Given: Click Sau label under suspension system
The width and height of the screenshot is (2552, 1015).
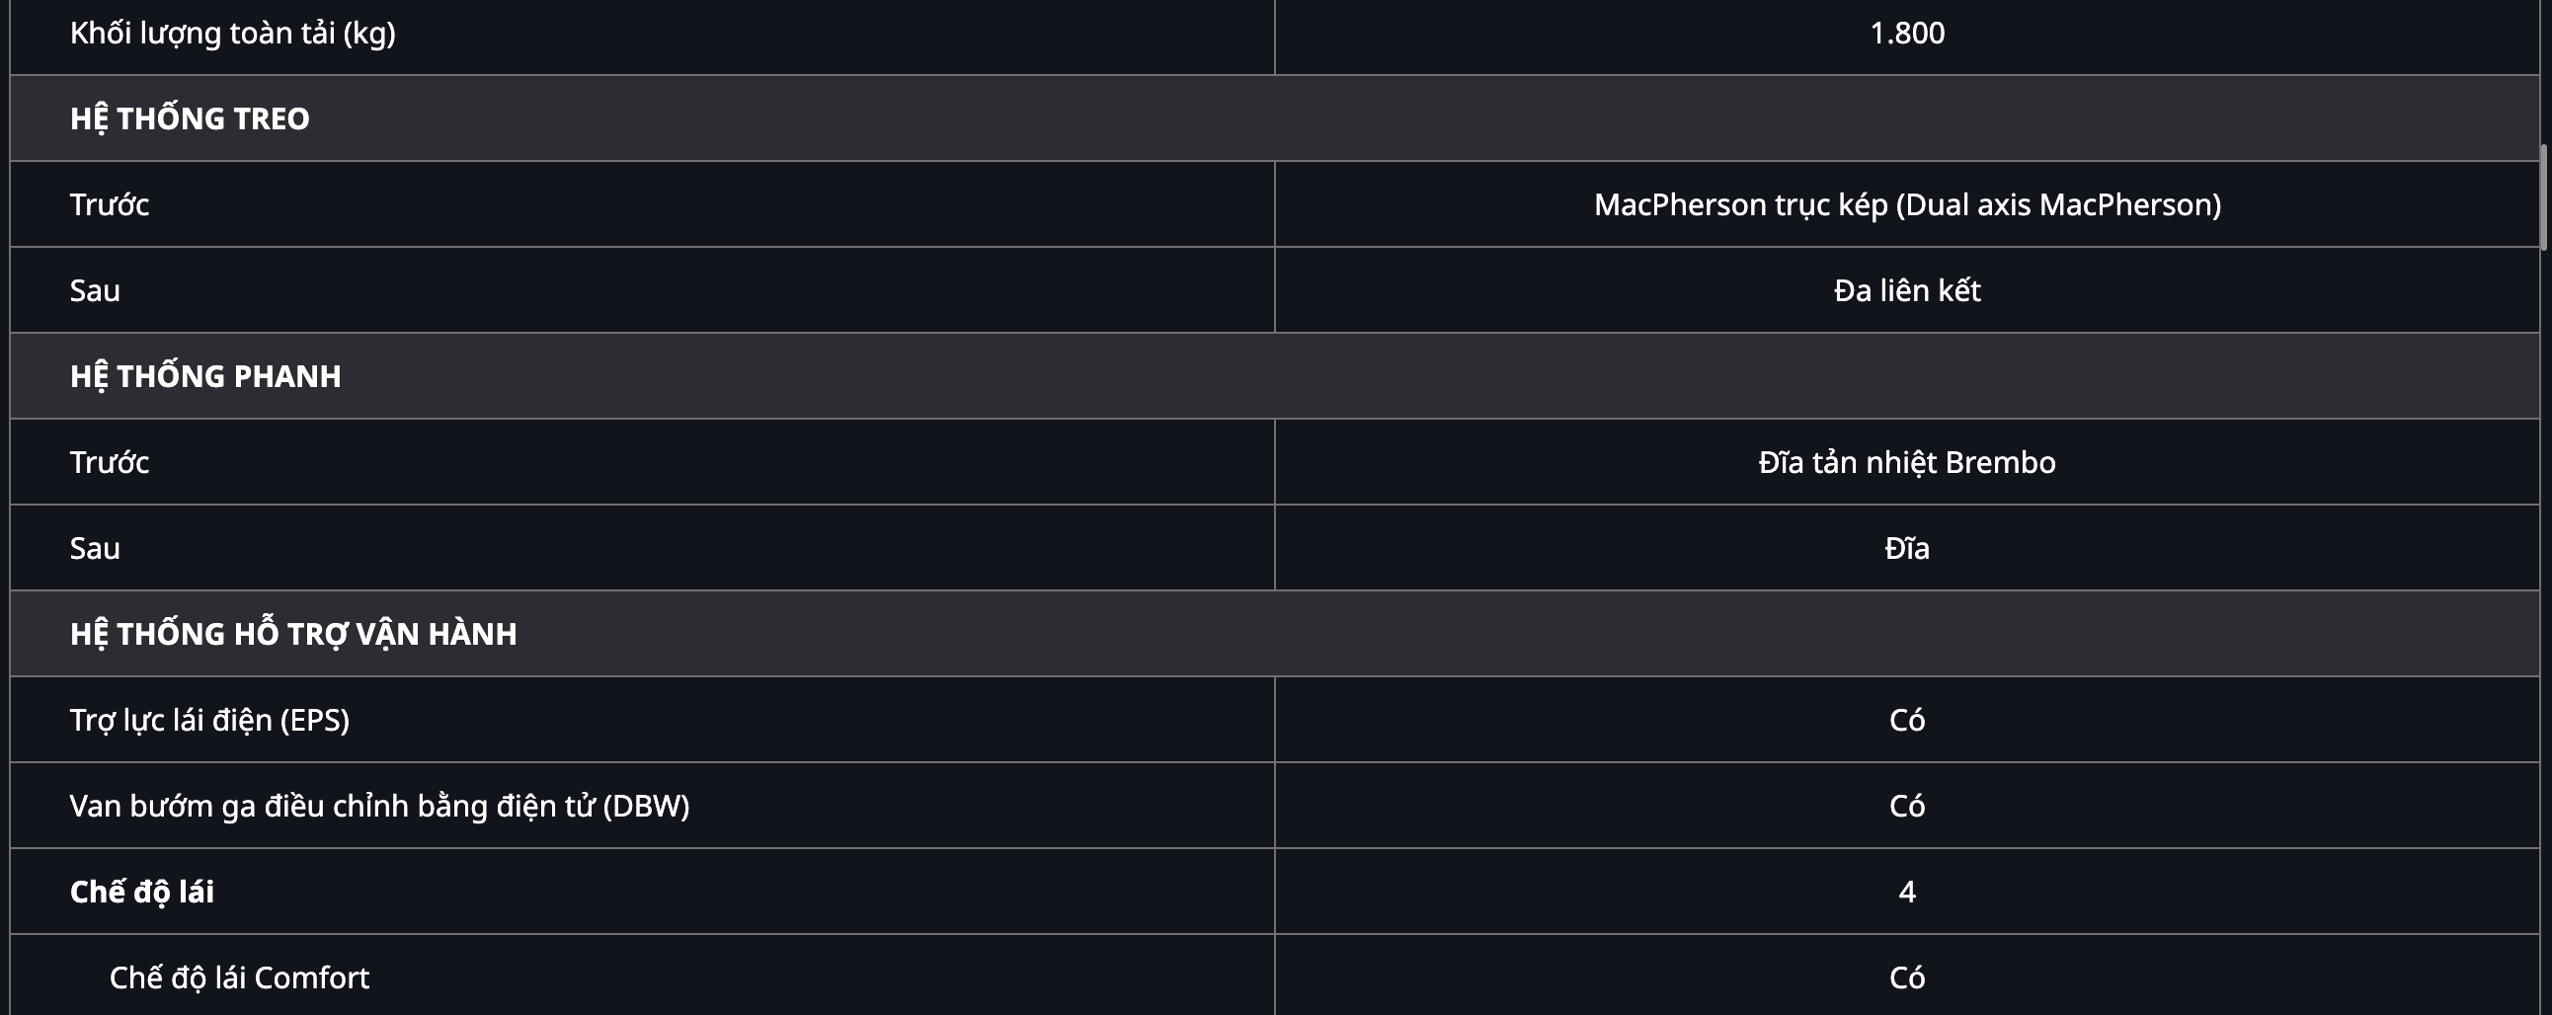Looking at the screenshot, I should click(95, 290).
